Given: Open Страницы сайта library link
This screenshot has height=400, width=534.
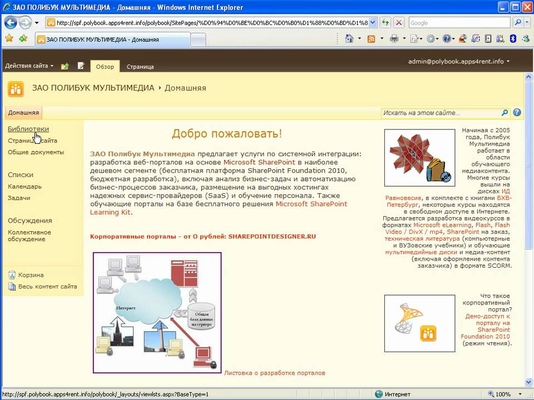Looking at the screenshot, I should pyautogui.click(x=32, y=141).
